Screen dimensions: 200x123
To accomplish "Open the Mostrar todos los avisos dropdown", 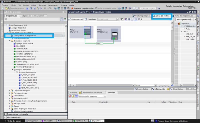I will [105, 96].
